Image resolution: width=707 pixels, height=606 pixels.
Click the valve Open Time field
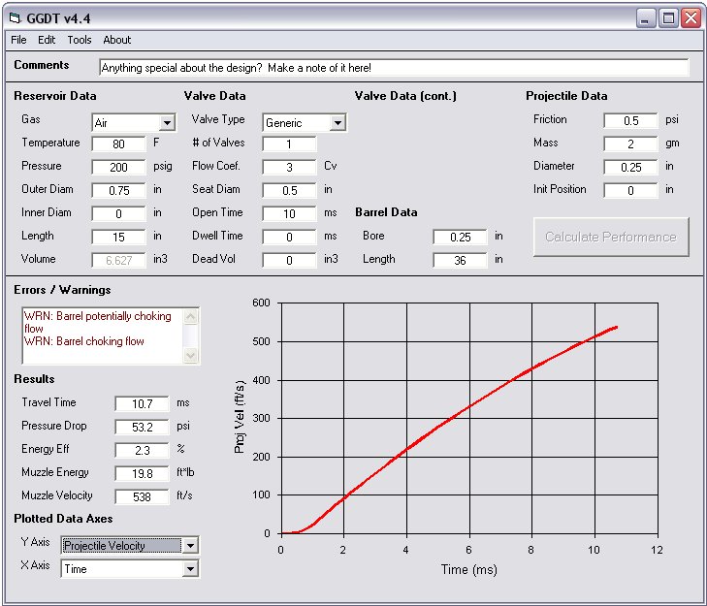[x=289, y=213]
